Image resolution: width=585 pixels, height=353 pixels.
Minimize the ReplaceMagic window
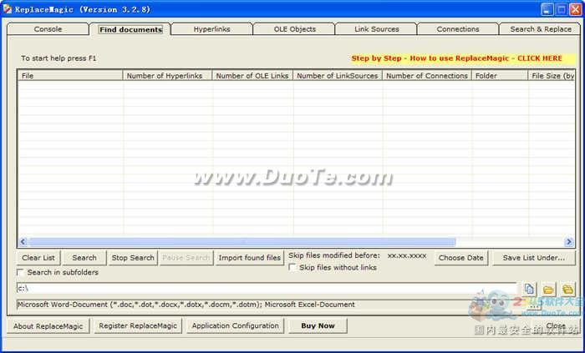point(547,9)
